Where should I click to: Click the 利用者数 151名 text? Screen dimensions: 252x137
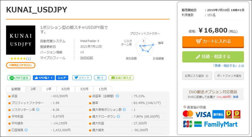199,15
